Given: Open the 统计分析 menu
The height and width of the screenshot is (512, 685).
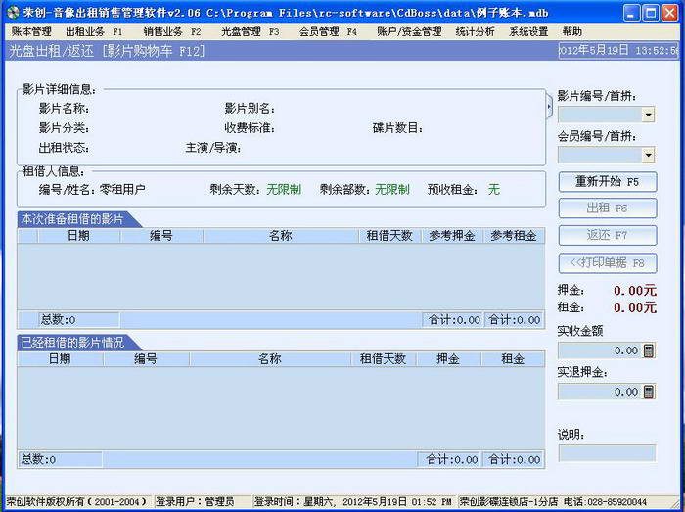Looking at the screenshot, I should [x=475, y=32].
